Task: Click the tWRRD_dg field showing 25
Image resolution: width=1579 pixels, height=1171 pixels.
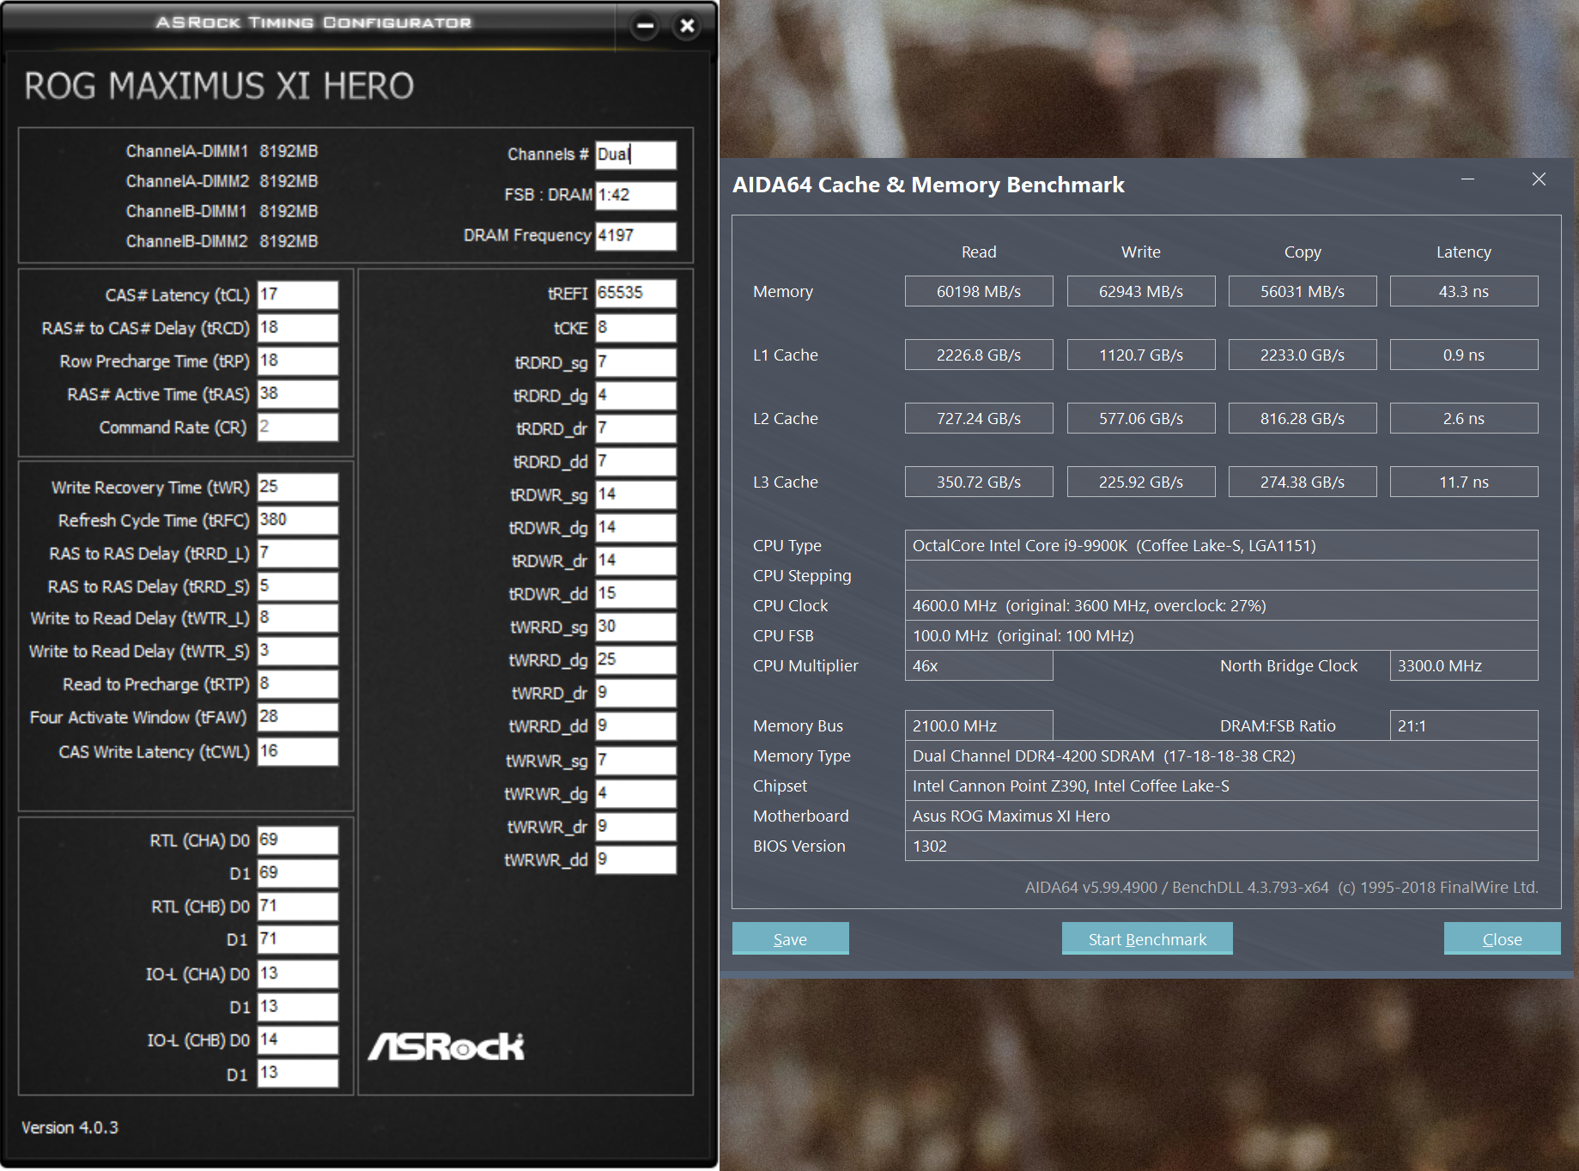Action: click(x=635, y=660)
